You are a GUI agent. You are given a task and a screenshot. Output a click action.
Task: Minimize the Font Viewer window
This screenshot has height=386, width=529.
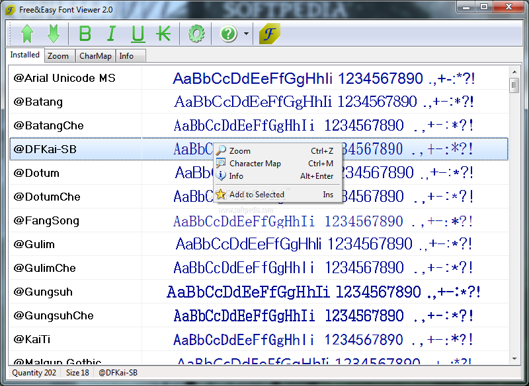(466, 7)
